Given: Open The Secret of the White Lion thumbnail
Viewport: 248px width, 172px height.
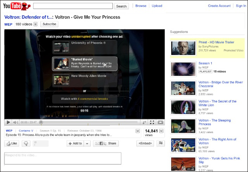Looking at the screenshot, I should click(183, 107).
